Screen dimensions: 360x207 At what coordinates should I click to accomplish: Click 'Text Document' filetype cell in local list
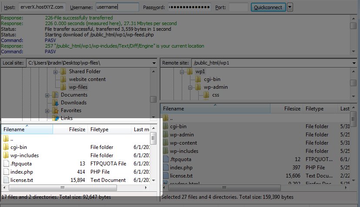[x=108, y=180]
